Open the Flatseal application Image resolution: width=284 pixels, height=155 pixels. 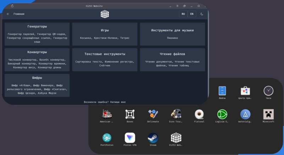tap(199, 114)
